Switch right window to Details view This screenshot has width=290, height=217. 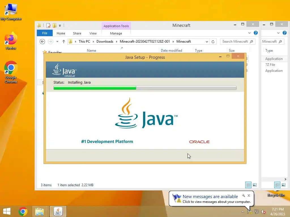[277, 185]
